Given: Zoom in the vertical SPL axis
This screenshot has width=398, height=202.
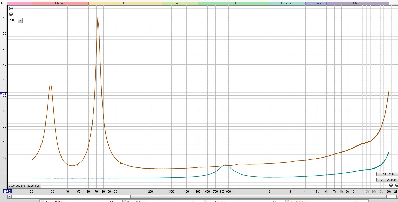Looking at the screenshot, I should 11,9.
